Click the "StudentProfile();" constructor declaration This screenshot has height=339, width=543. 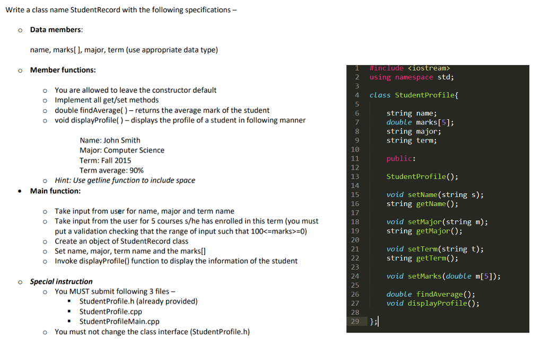point(422,176)
